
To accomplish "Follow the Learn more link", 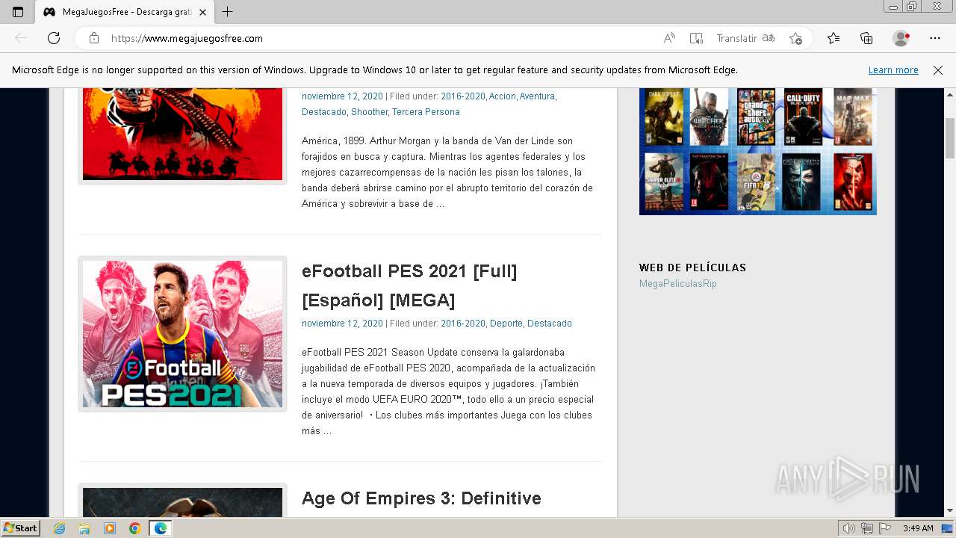I will [x=893, y=70].
